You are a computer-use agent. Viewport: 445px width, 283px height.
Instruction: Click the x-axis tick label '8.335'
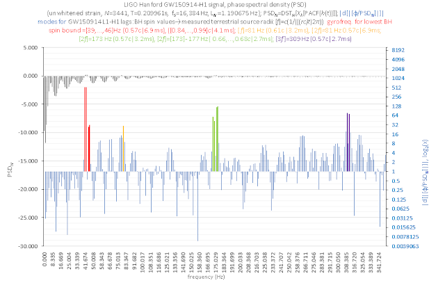pos(53,259)
